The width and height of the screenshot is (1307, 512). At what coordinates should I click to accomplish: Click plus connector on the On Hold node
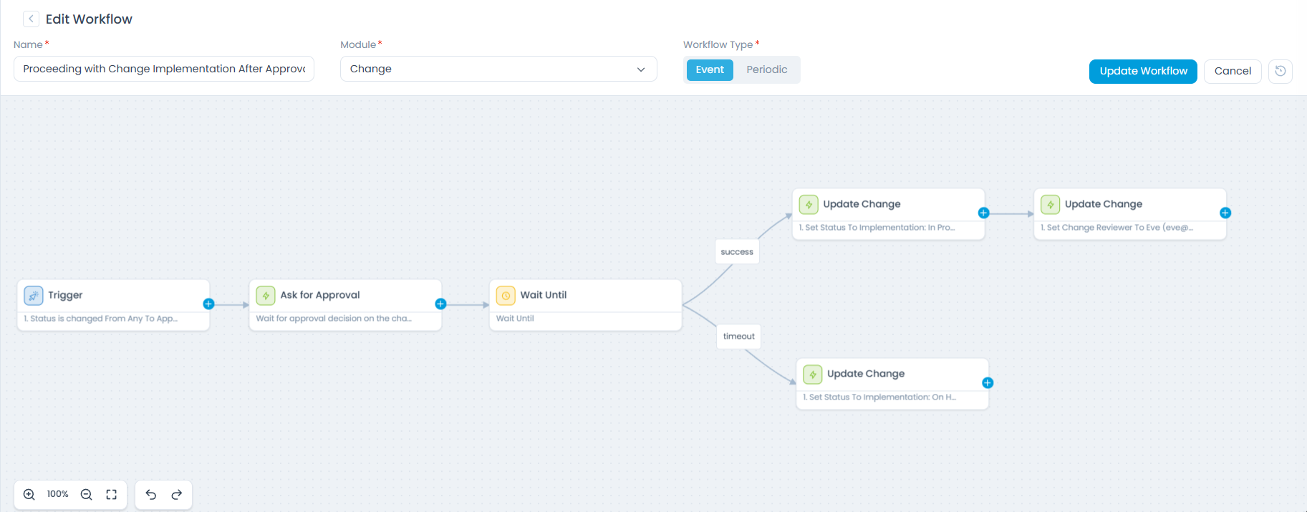tap(988, 383)
